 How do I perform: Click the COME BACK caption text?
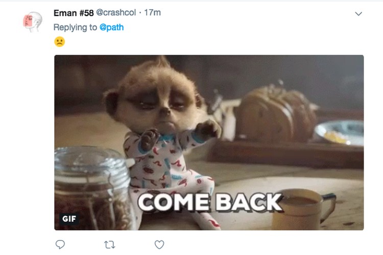[x=210, y=202]
